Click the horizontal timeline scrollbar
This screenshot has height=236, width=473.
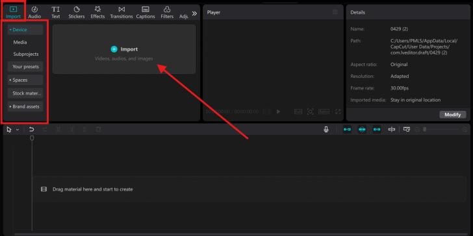point(241,234)
